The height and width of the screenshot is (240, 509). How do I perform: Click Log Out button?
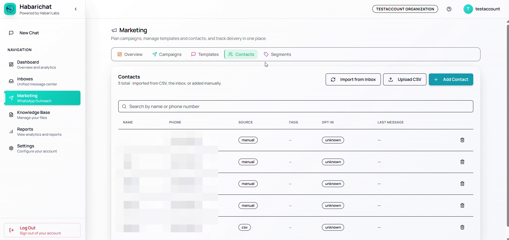coord(42,230)
